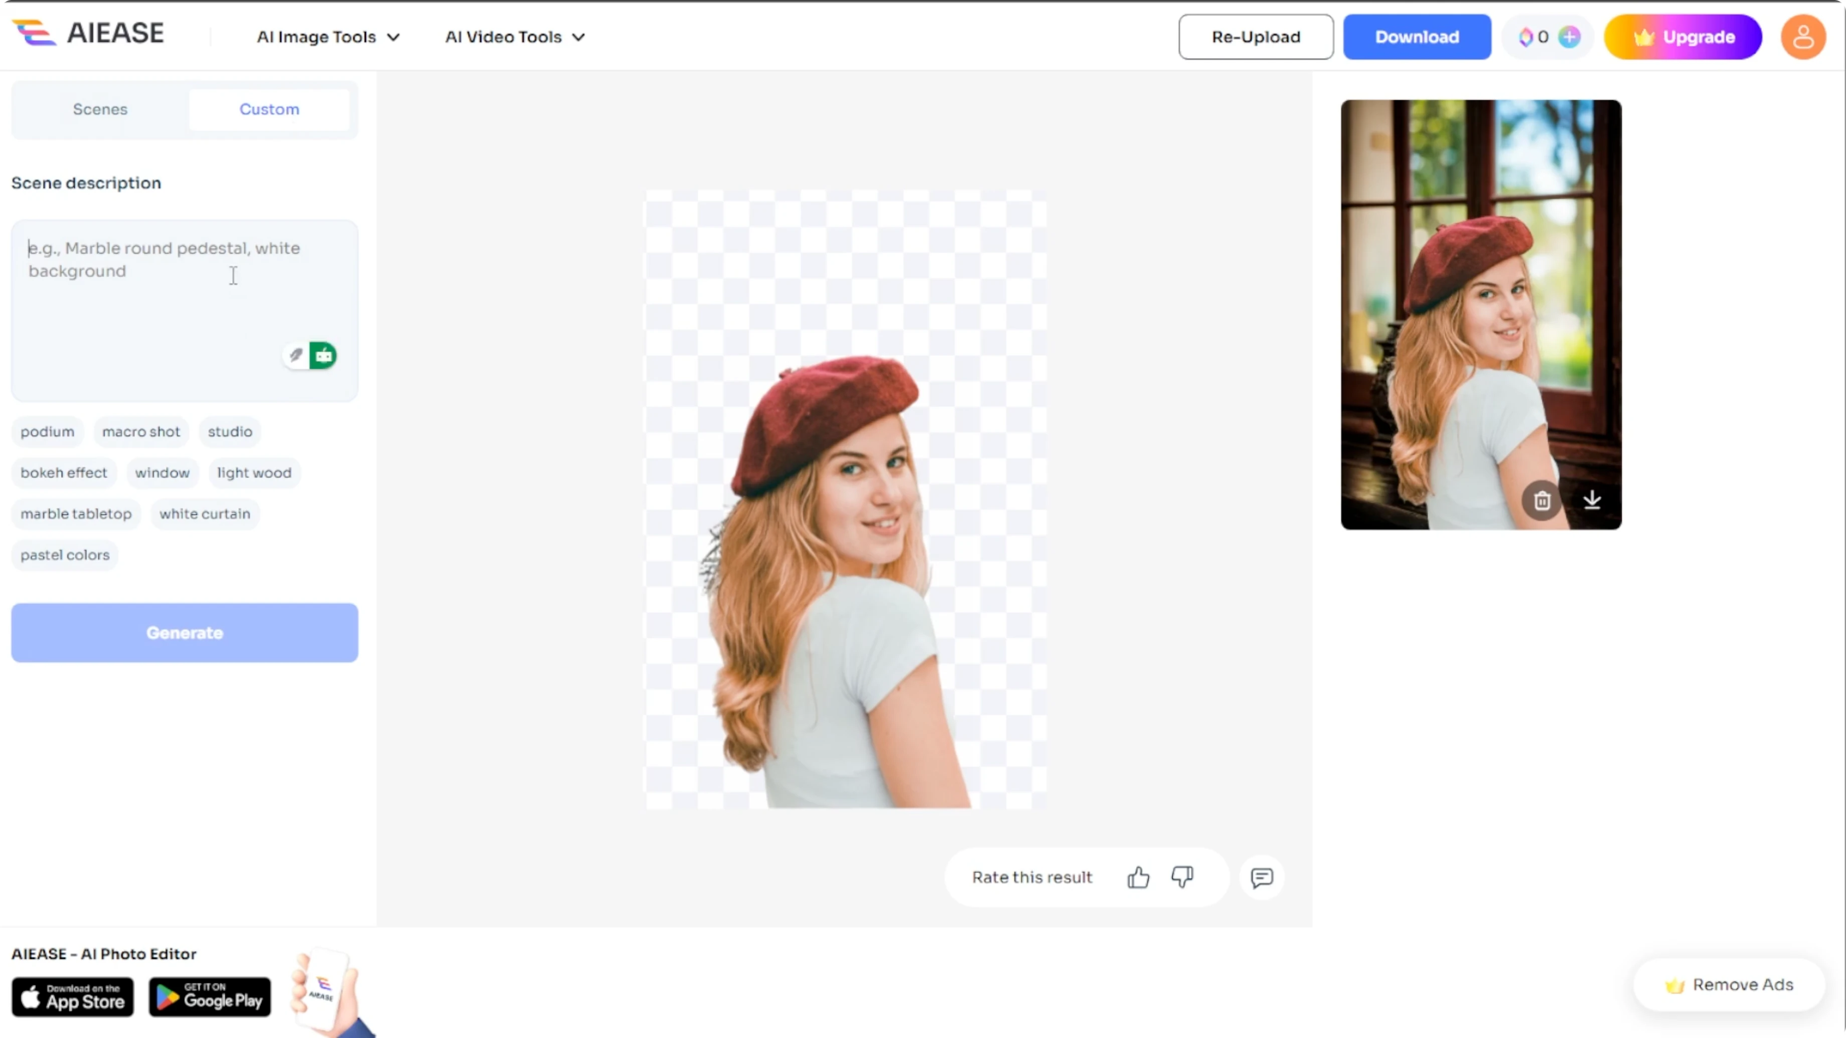Image resolution: width=1846 pixels, height=1038 pixels.
Task: Focus the Scene description text box
Action: click(x=184, y=310)
